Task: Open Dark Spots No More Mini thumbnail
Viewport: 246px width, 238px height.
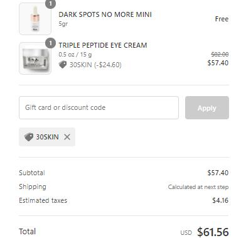Action: [x=35, y=19]
